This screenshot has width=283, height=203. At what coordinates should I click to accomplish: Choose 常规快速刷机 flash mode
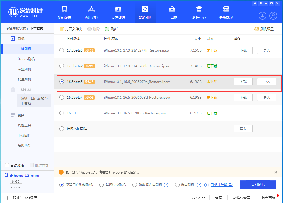tap(101, 185)
